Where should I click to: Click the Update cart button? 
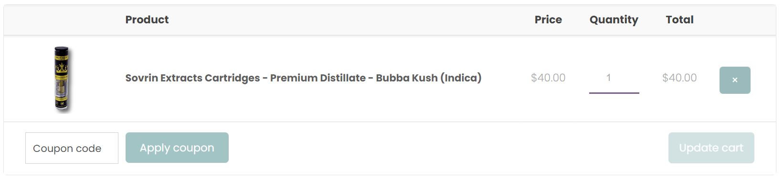[711, 148]
